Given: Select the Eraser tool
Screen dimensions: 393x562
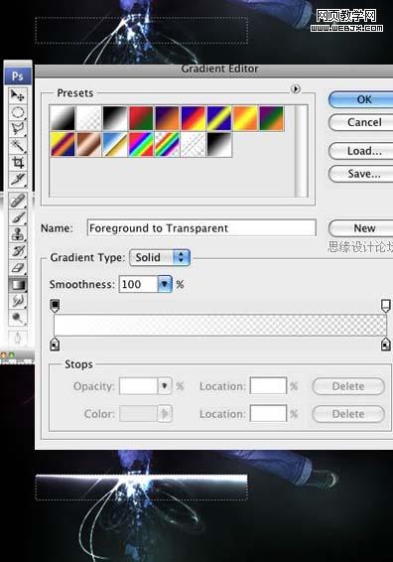Looking at the screenshot, I should [x=18, y=267].
